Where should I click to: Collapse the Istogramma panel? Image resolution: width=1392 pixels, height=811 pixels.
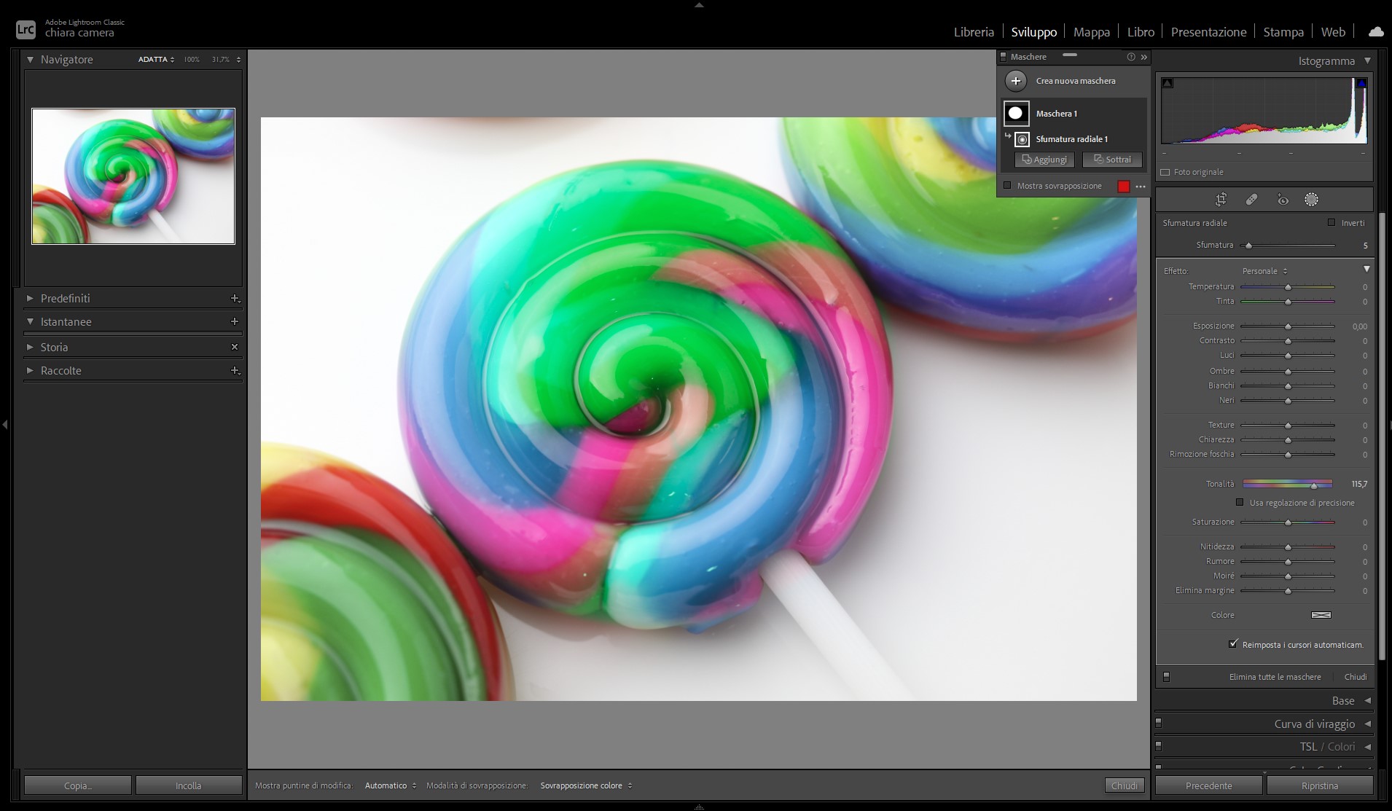point(1367,61)
